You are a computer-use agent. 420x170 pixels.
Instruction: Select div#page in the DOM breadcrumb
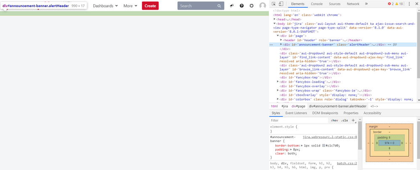click(298, 106)
